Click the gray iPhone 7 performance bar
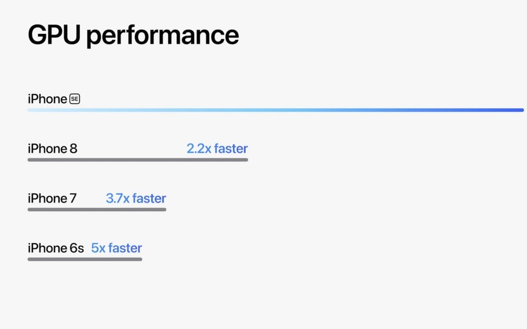 pos(97,210)
